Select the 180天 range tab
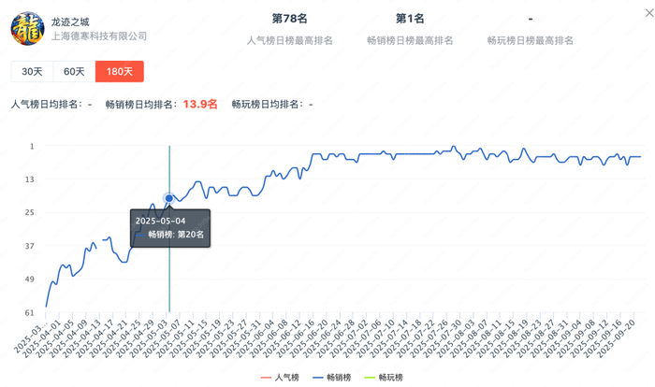This screenshot has height=387, width=655. click(x=119, y=72)
